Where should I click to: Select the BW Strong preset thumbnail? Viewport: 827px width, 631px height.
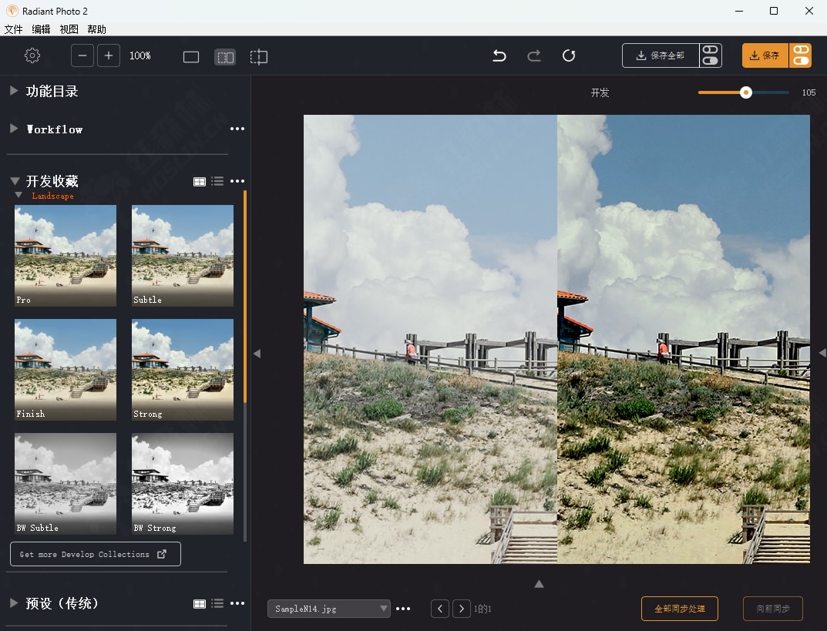pos(183,484)
